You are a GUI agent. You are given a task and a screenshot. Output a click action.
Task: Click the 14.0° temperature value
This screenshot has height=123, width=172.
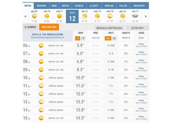(x=80, y=118)
